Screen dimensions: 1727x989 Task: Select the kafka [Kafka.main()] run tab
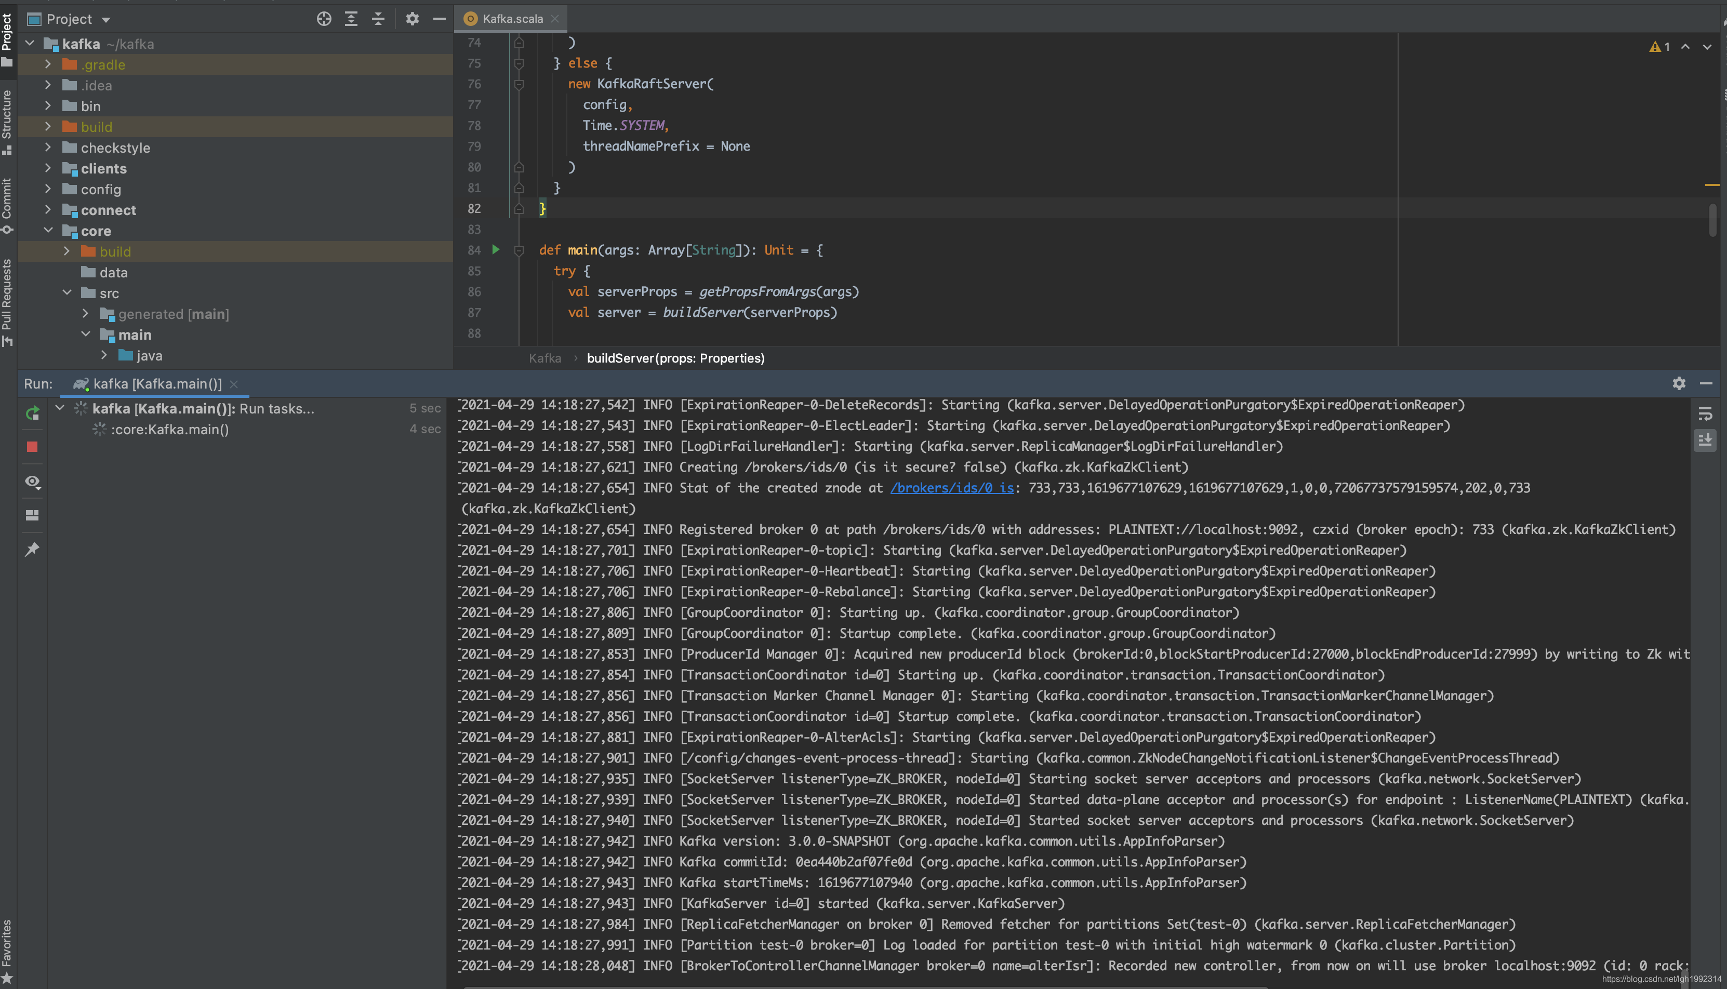(x=156, y=384)
